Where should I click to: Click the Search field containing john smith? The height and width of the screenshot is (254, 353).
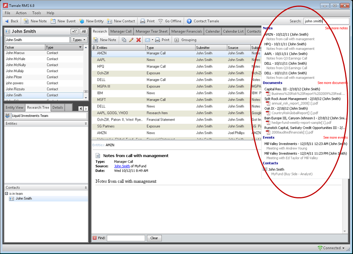click(326, 21)
